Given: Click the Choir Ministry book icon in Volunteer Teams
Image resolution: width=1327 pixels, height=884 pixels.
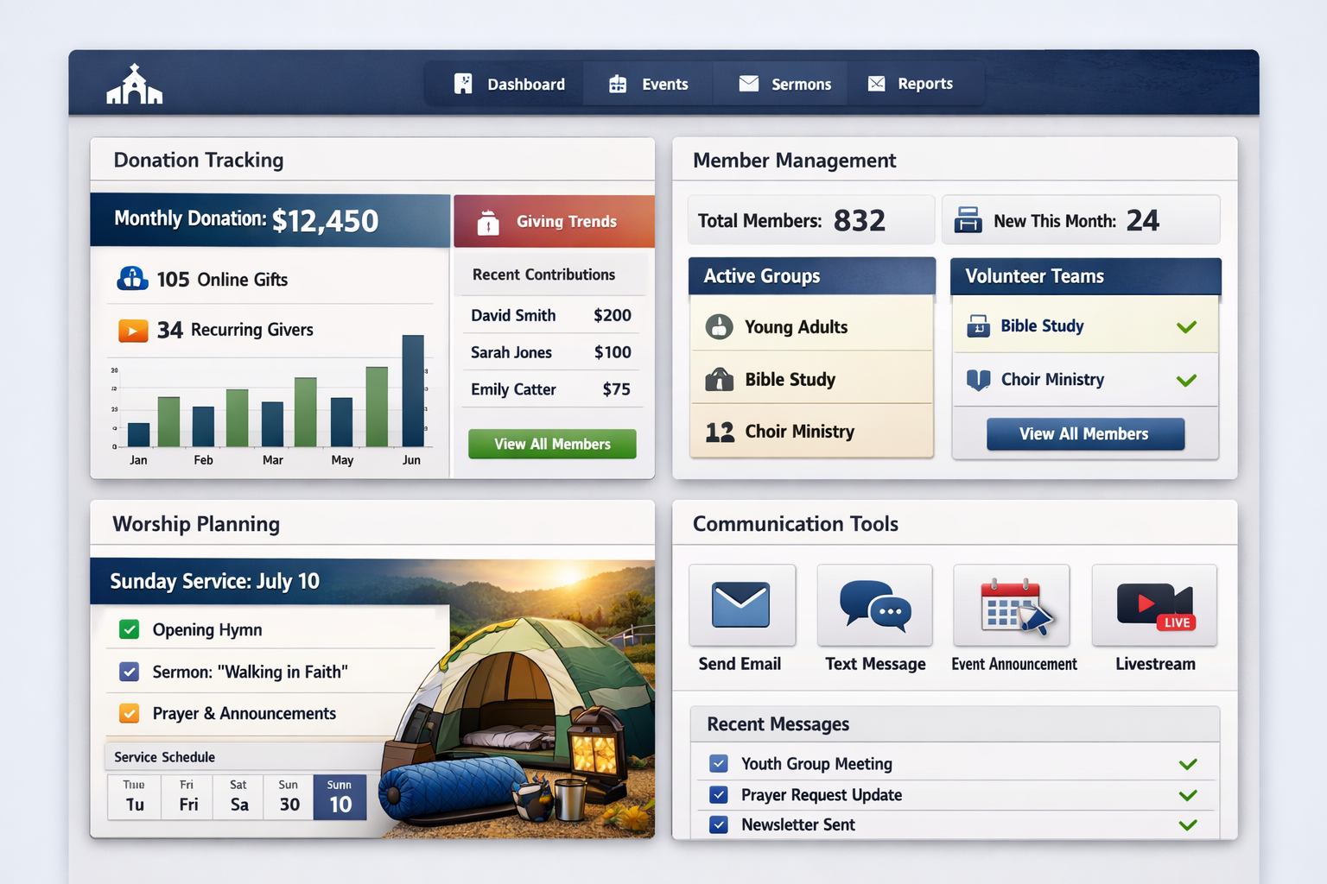Looking at the screenshot, I should [978, 380].
